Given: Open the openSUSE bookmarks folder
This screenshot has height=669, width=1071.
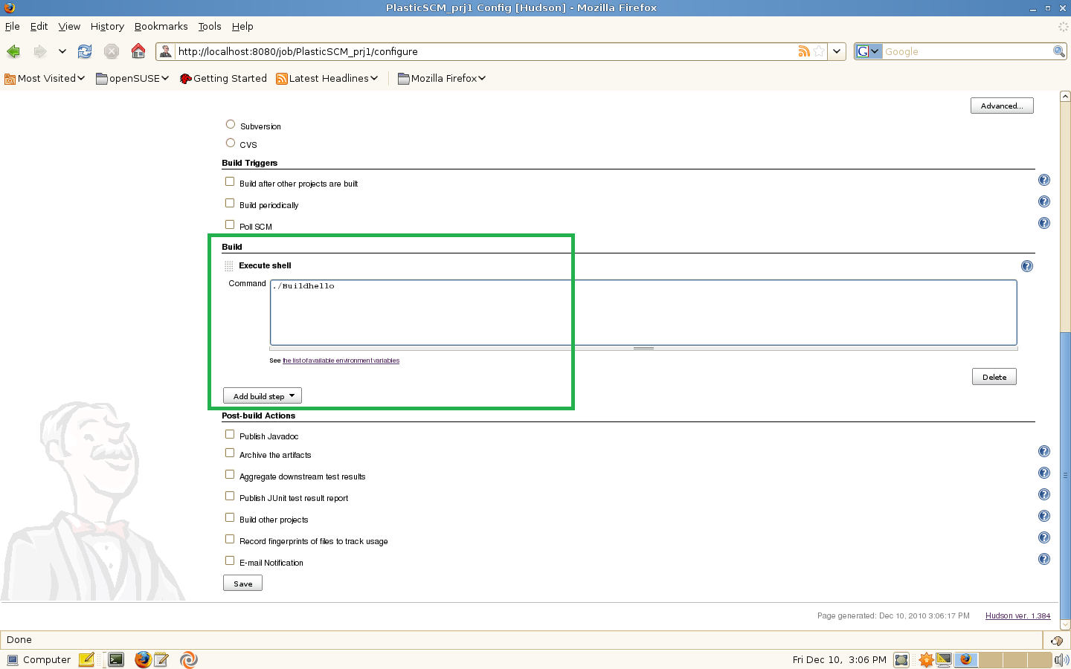Looking at the screenshot, I should (132, 78).
